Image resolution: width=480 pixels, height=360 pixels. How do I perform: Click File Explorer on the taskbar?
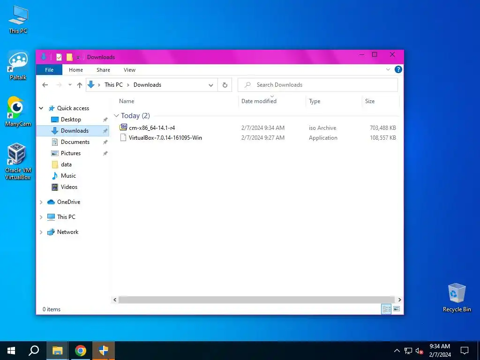pos(57,351)
